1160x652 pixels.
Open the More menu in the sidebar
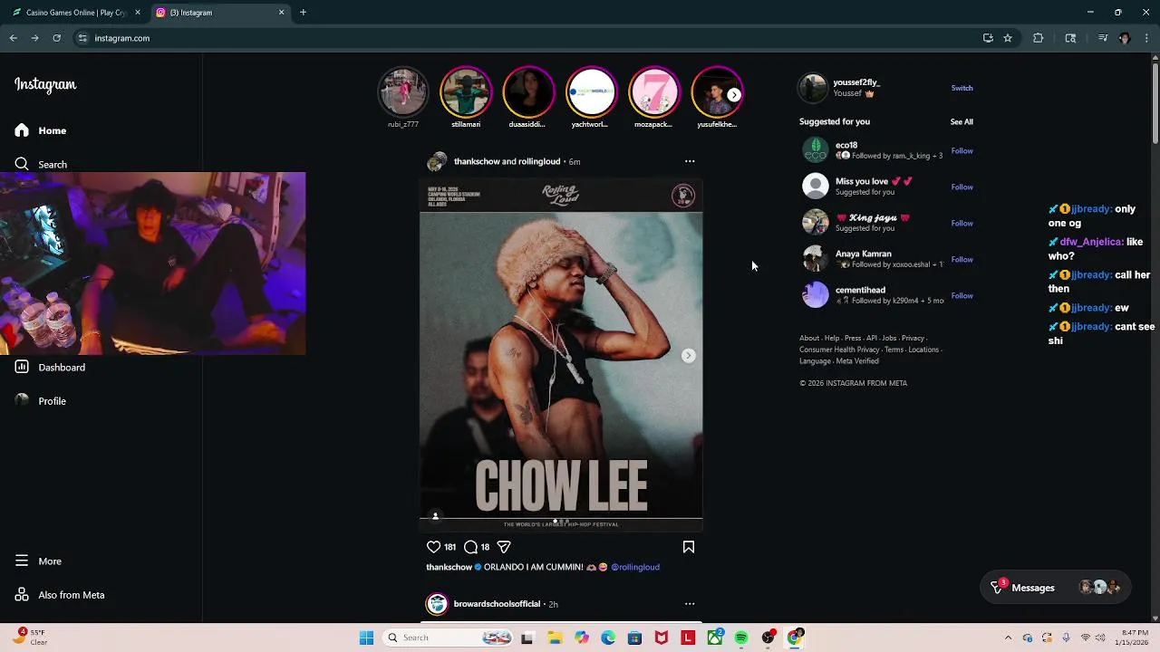coord(38,561)
